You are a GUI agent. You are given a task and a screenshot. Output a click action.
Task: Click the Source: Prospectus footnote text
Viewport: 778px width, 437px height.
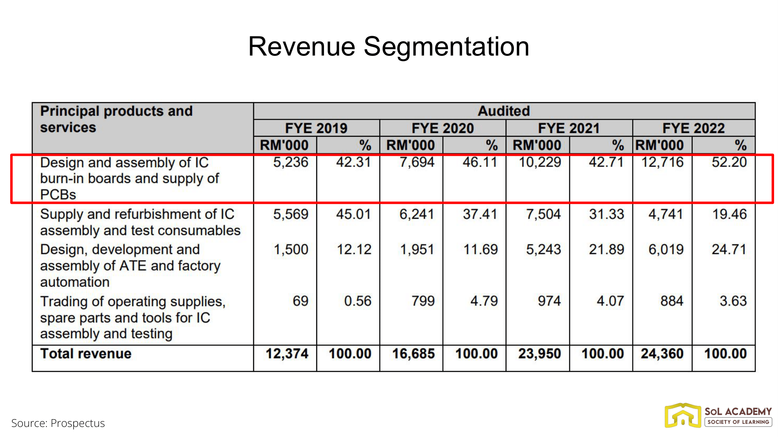click(58, 423)
